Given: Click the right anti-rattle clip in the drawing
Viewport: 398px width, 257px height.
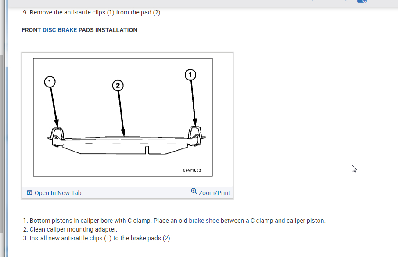Looking at the screenshot, I should click(196, 136).
